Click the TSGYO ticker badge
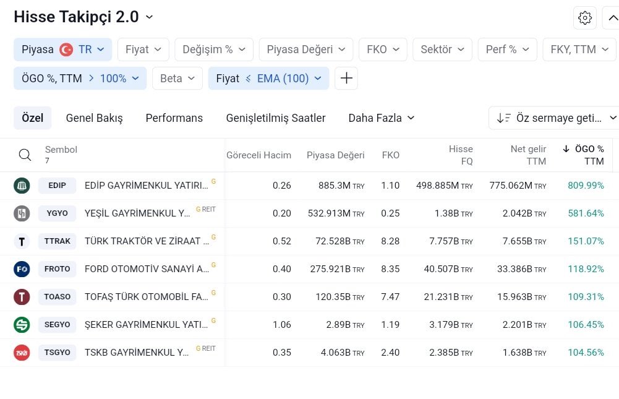Screen dimensions: 619x399 [58, 353]
